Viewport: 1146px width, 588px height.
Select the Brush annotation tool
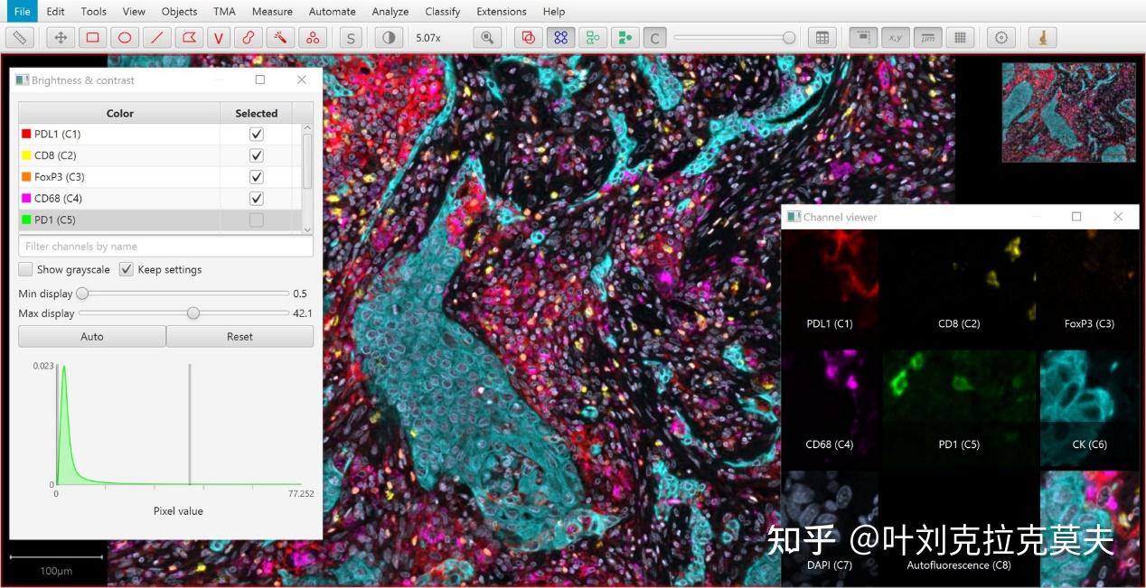click(249, 37)
